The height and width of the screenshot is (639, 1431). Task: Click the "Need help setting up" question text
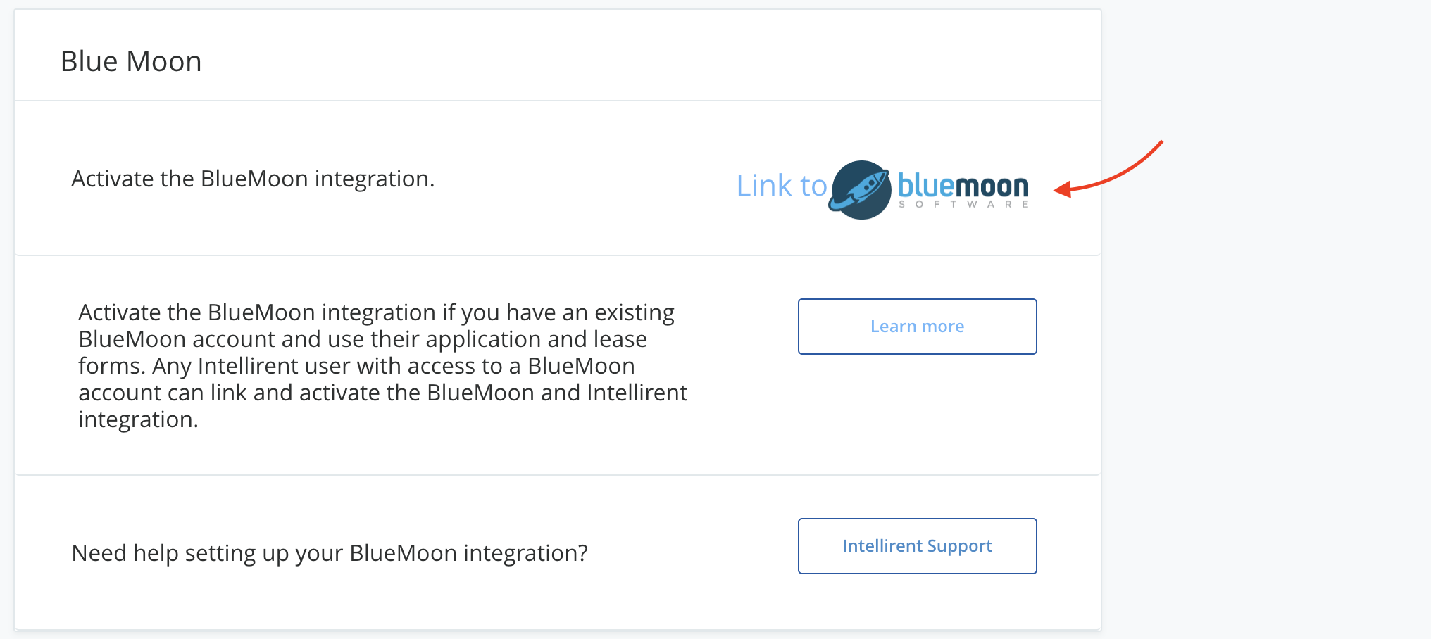330,553
